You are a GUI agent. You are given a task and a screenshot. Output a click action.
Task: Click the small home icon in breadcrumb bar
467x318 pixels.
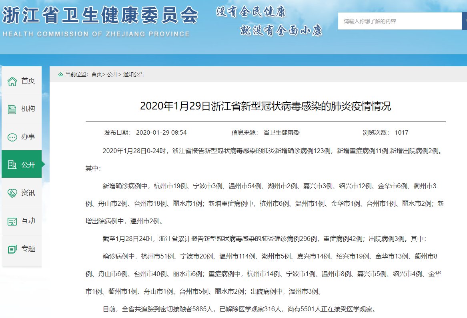60,74
